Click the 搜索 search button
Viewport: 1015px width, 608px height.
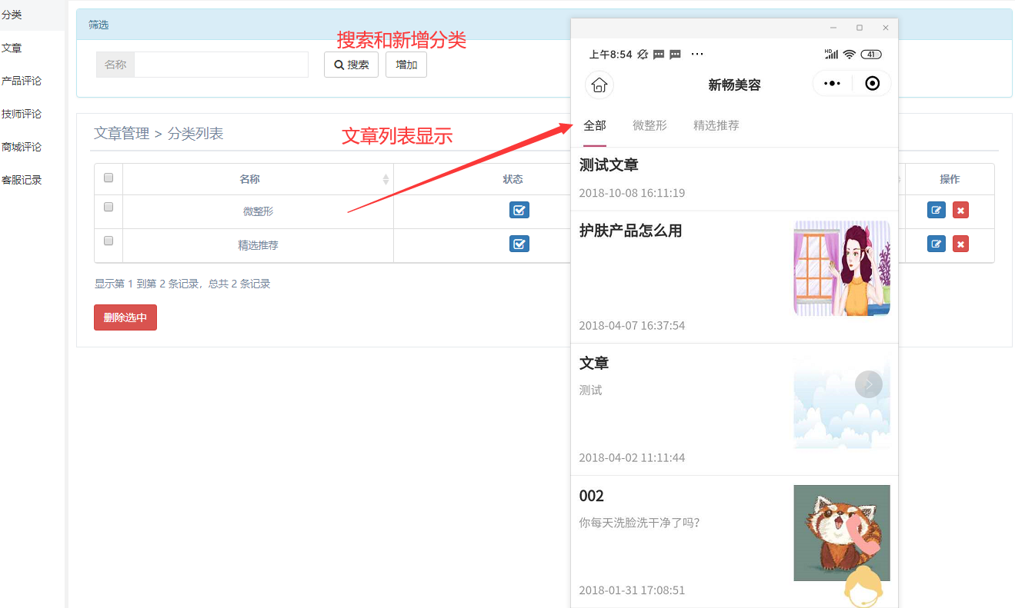coord(351,65)
